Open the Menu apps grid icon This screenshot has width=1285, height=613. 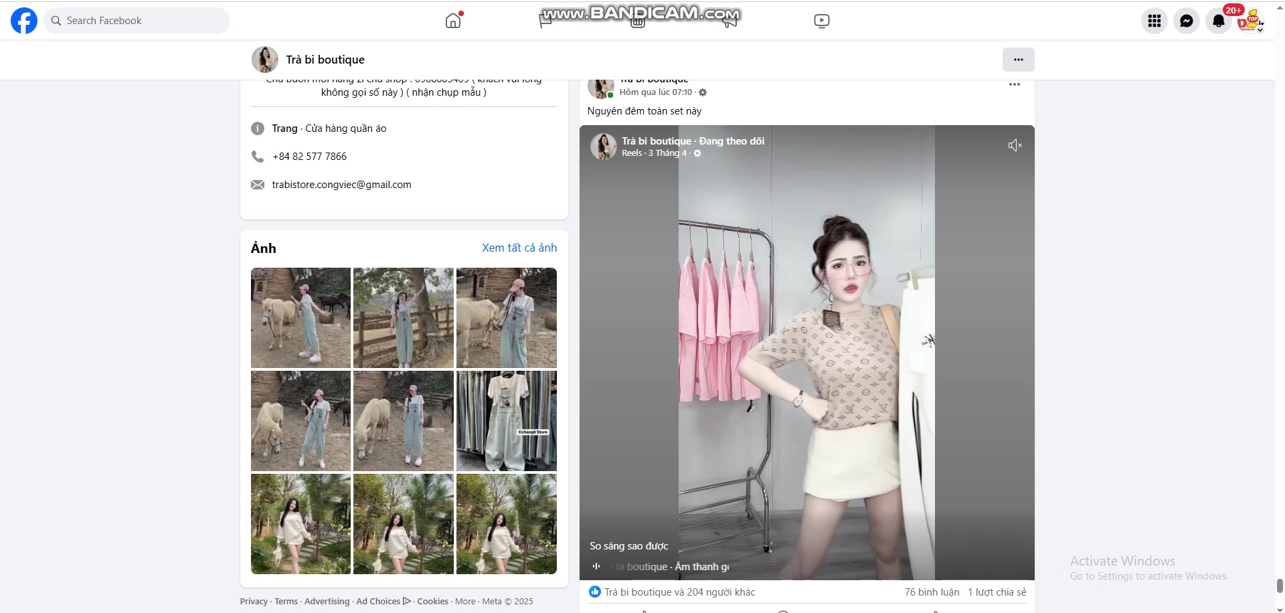tap(1154, 21)
